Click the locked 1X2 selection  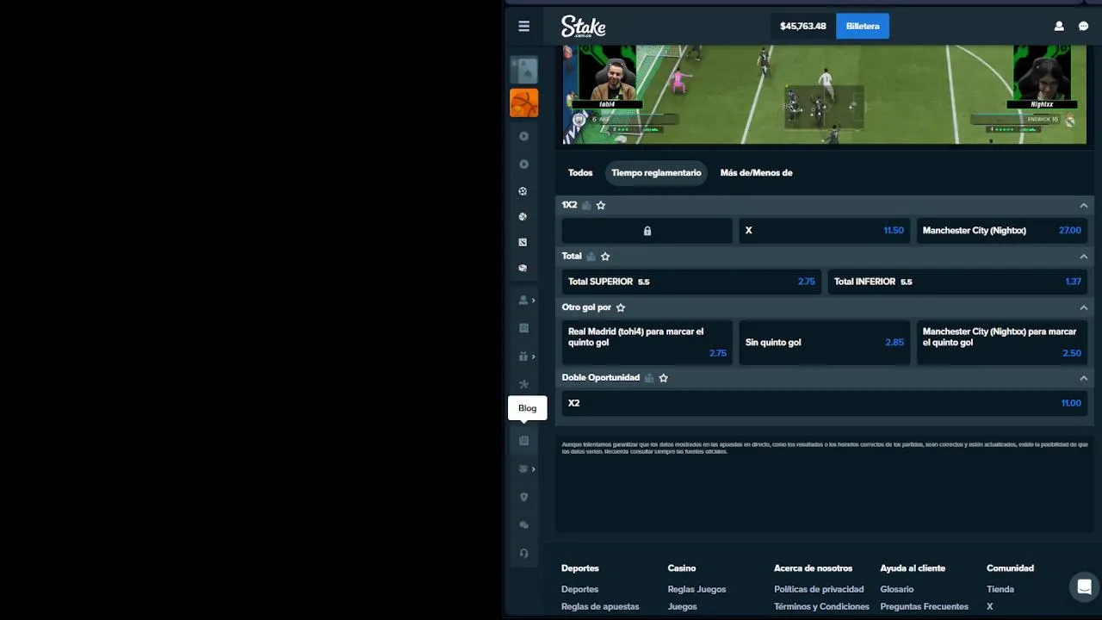[x=647, y=231]
